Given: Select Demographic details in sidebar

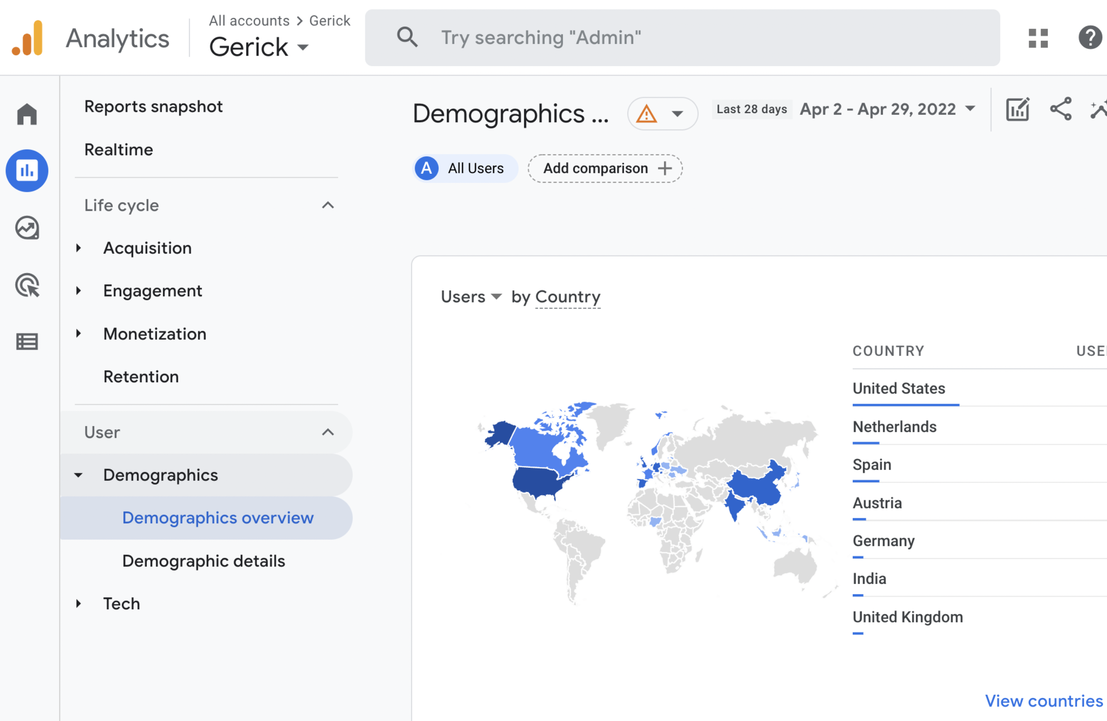Looking at the screenshot, I should coord(204,561).
